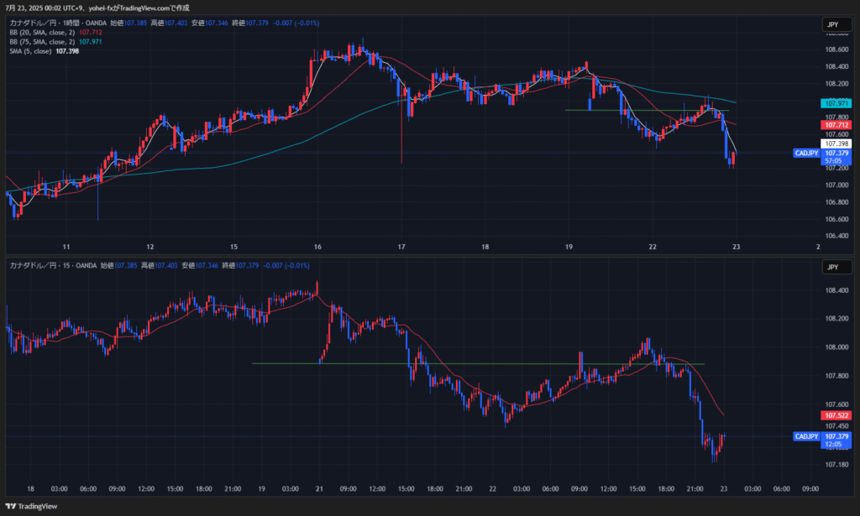Click the red 107.522 label on lower chart
Screen dimensions: 860x516
836,415
